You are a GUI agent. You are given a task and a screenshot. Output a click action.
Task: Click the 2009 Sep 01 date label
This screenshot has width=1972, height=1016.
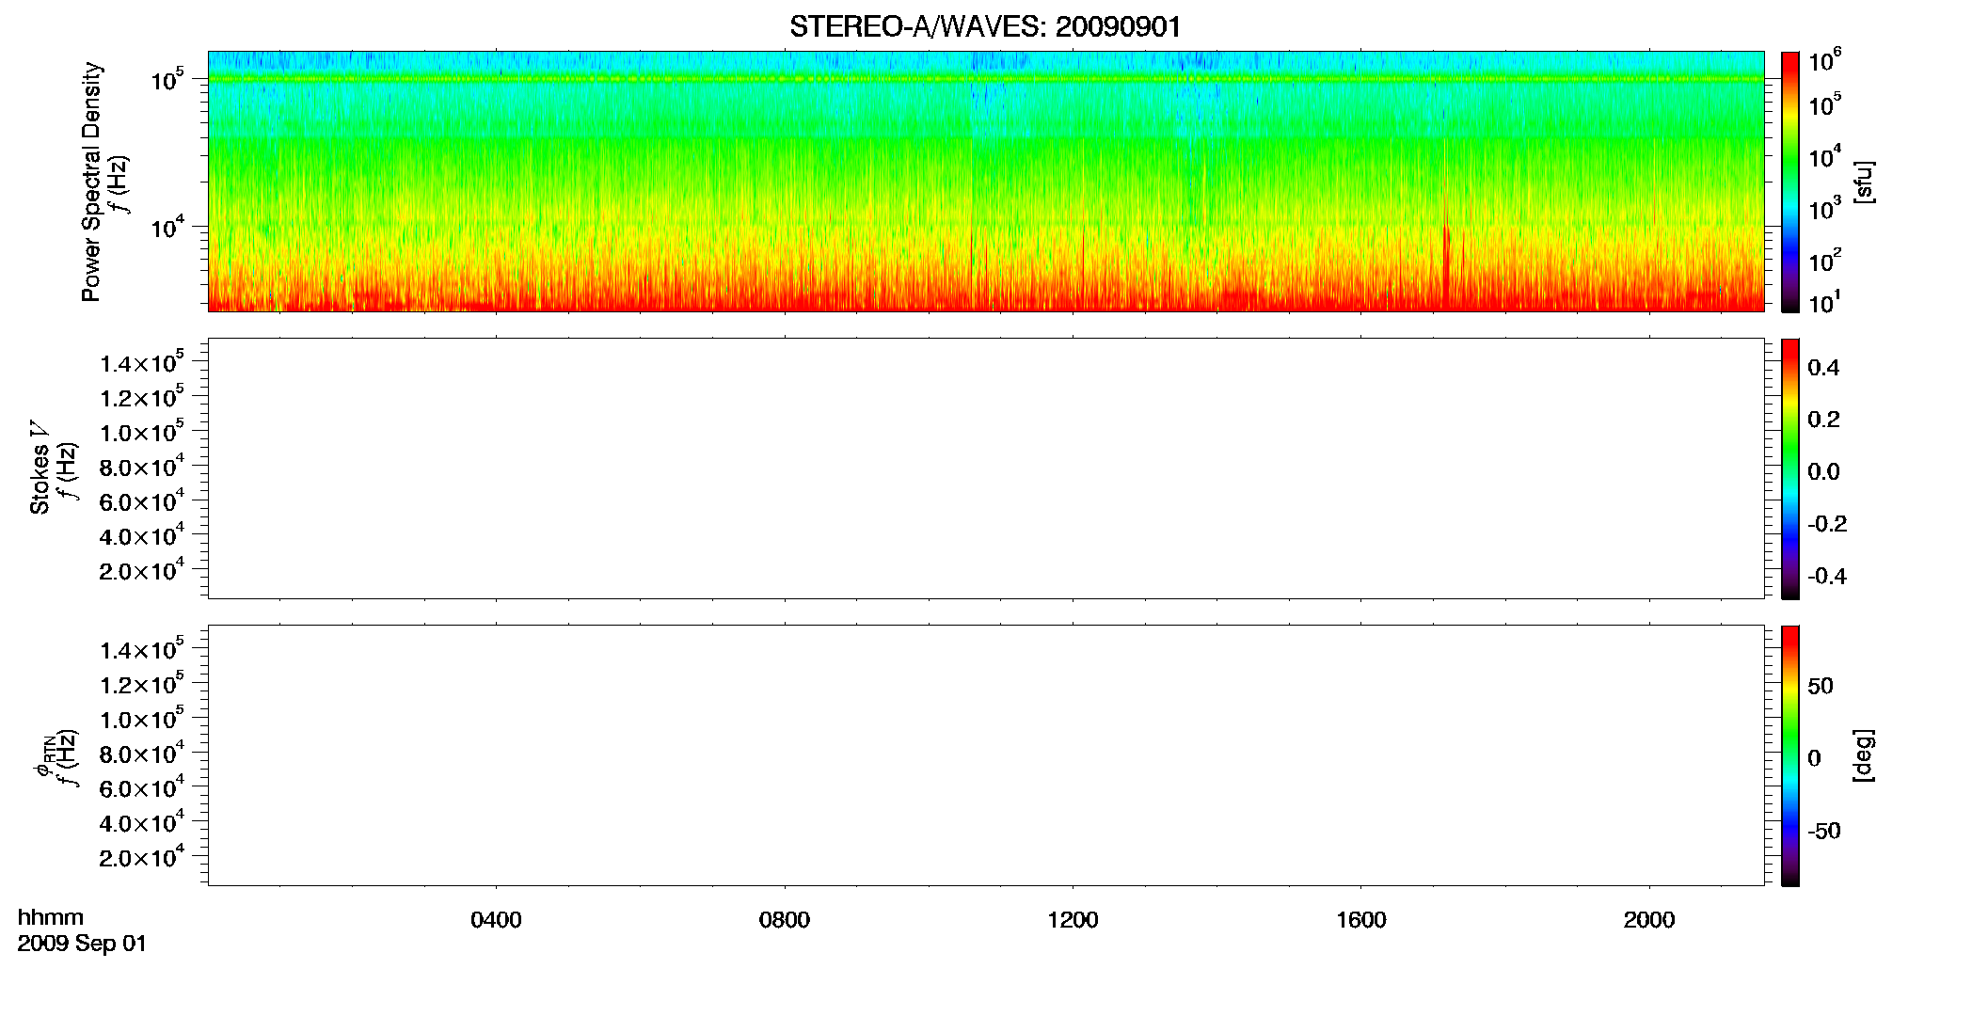click(82, 944)
